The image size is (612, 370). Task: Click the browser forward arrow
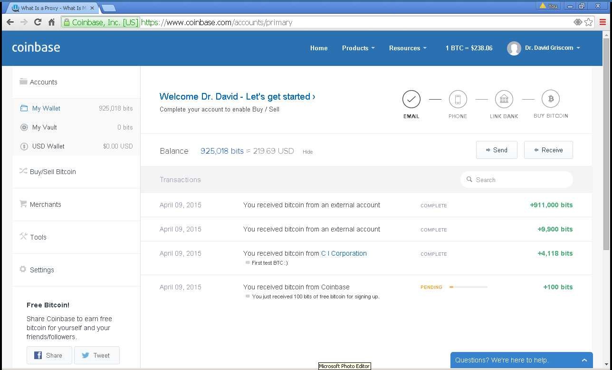pyautogui.click(x=24, y=22)
